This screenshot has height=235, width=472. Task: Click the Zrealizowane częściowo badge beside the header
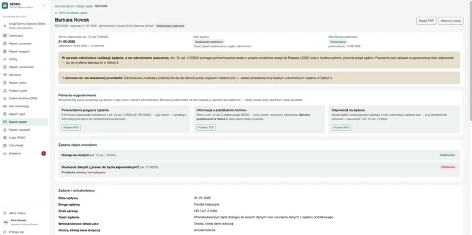tap(171, 26)
